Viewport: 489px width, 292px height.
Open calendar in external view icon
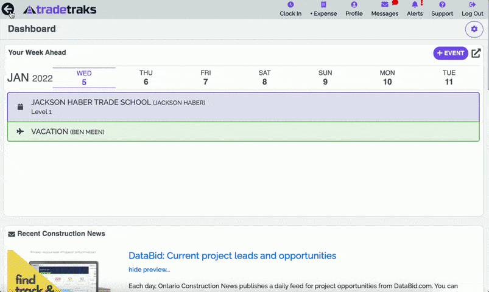(x=476, y=54)
